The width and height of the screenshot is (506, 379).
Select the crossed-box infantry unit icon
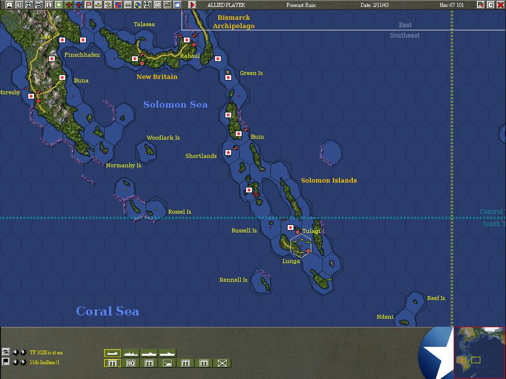222,364
